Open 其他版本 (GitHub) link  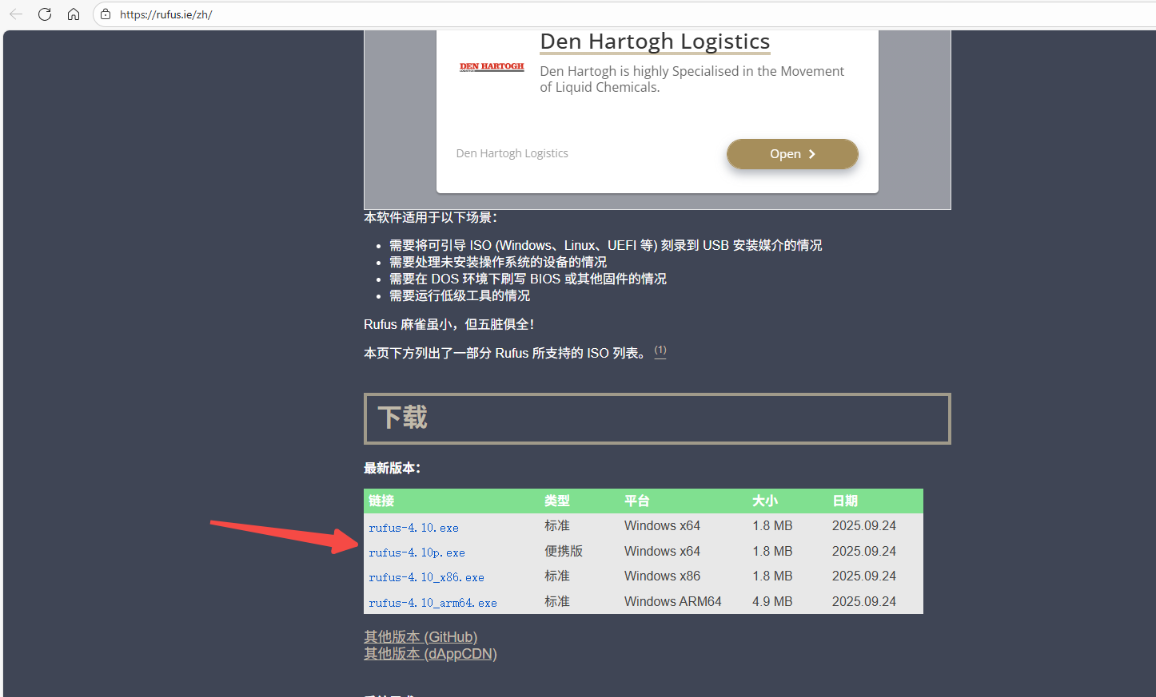coord(421,637)
